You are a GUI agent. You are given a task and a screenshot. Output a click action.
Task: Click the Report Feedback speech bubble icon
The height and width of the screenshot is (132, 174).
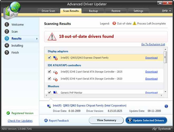(46, 121)
